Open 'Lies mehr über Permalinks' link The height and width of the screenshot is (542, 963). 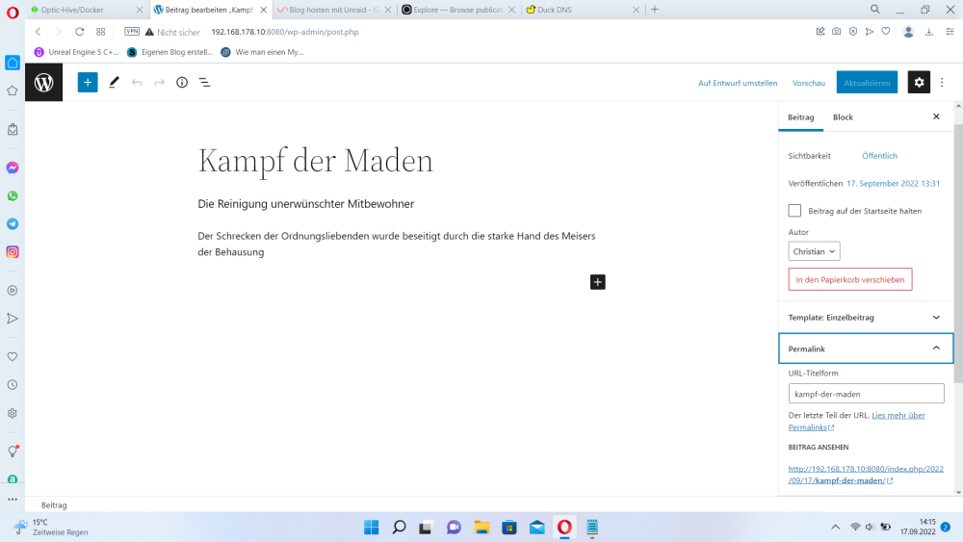click(x=856, y=421)
